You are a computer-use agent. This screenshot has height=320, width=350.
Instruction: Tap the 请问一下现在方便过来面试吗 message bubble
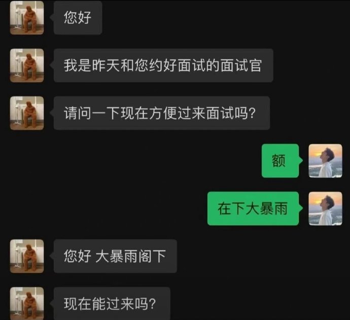(x=162, y=113)
